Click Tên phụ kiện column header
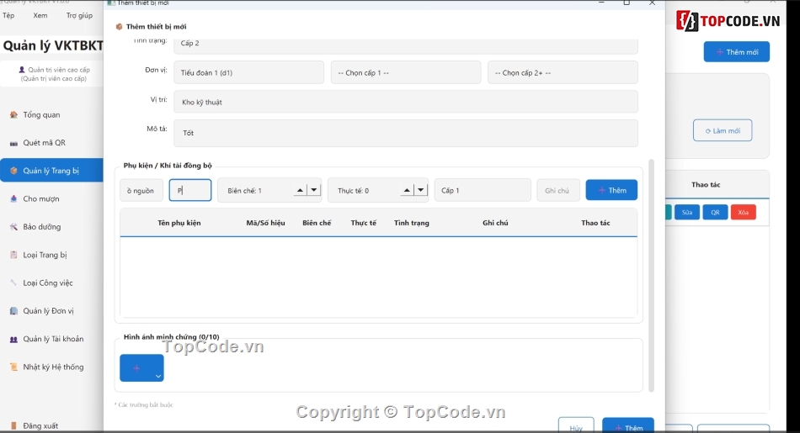Viewport: 800px width, 433px height. [179, 223]
